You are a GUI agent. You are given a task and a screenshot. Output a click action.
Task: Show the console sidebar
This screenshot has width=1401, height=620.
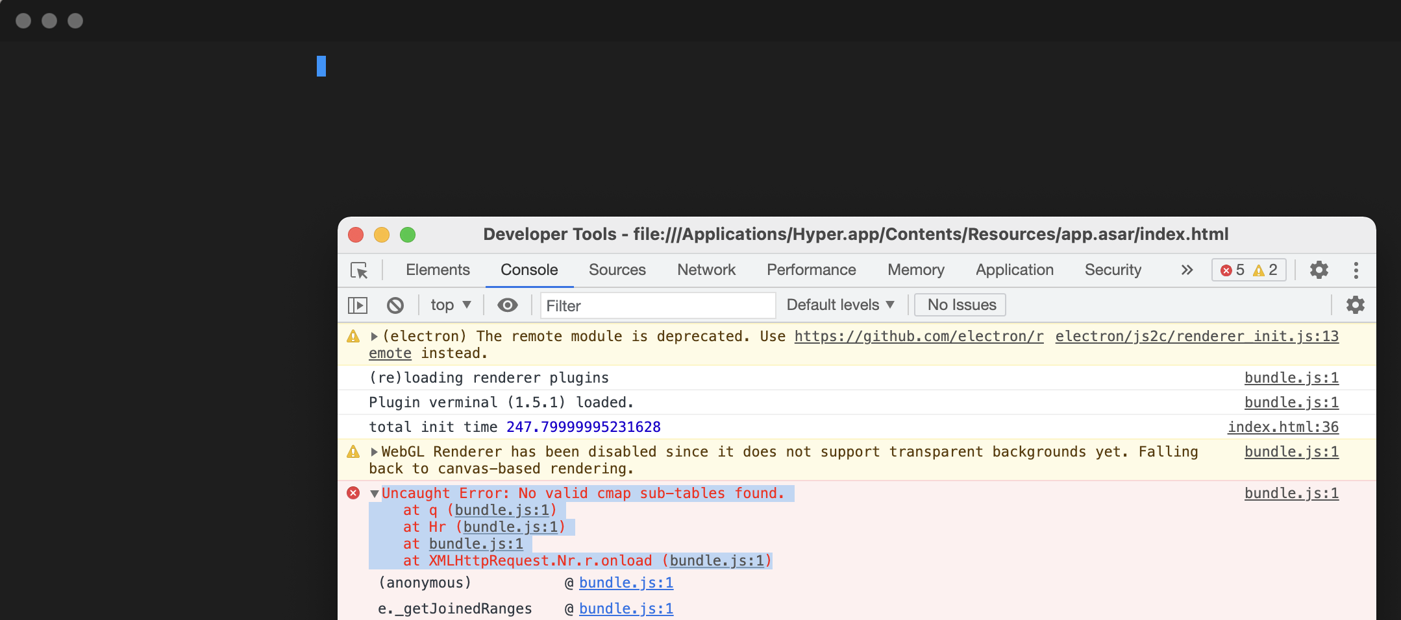pos(358,305)
